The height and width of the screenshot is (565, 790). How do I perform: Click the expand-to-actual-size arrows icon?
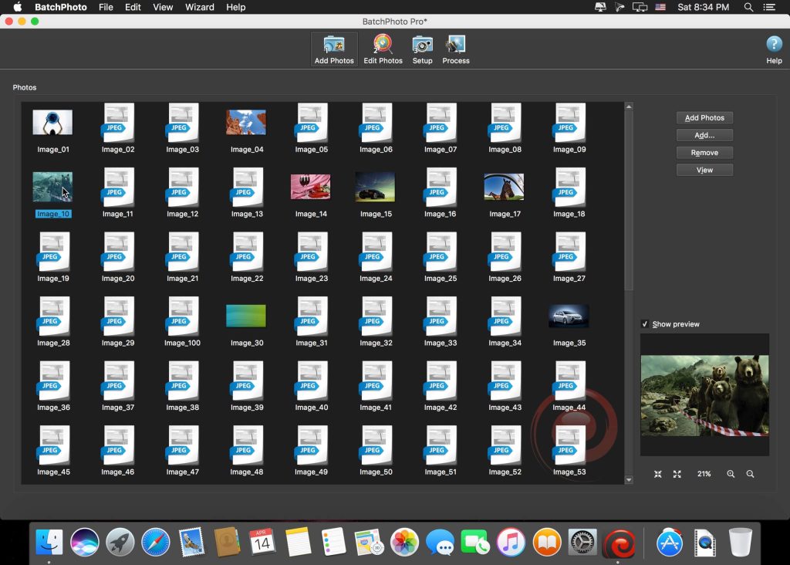(677, 474)
